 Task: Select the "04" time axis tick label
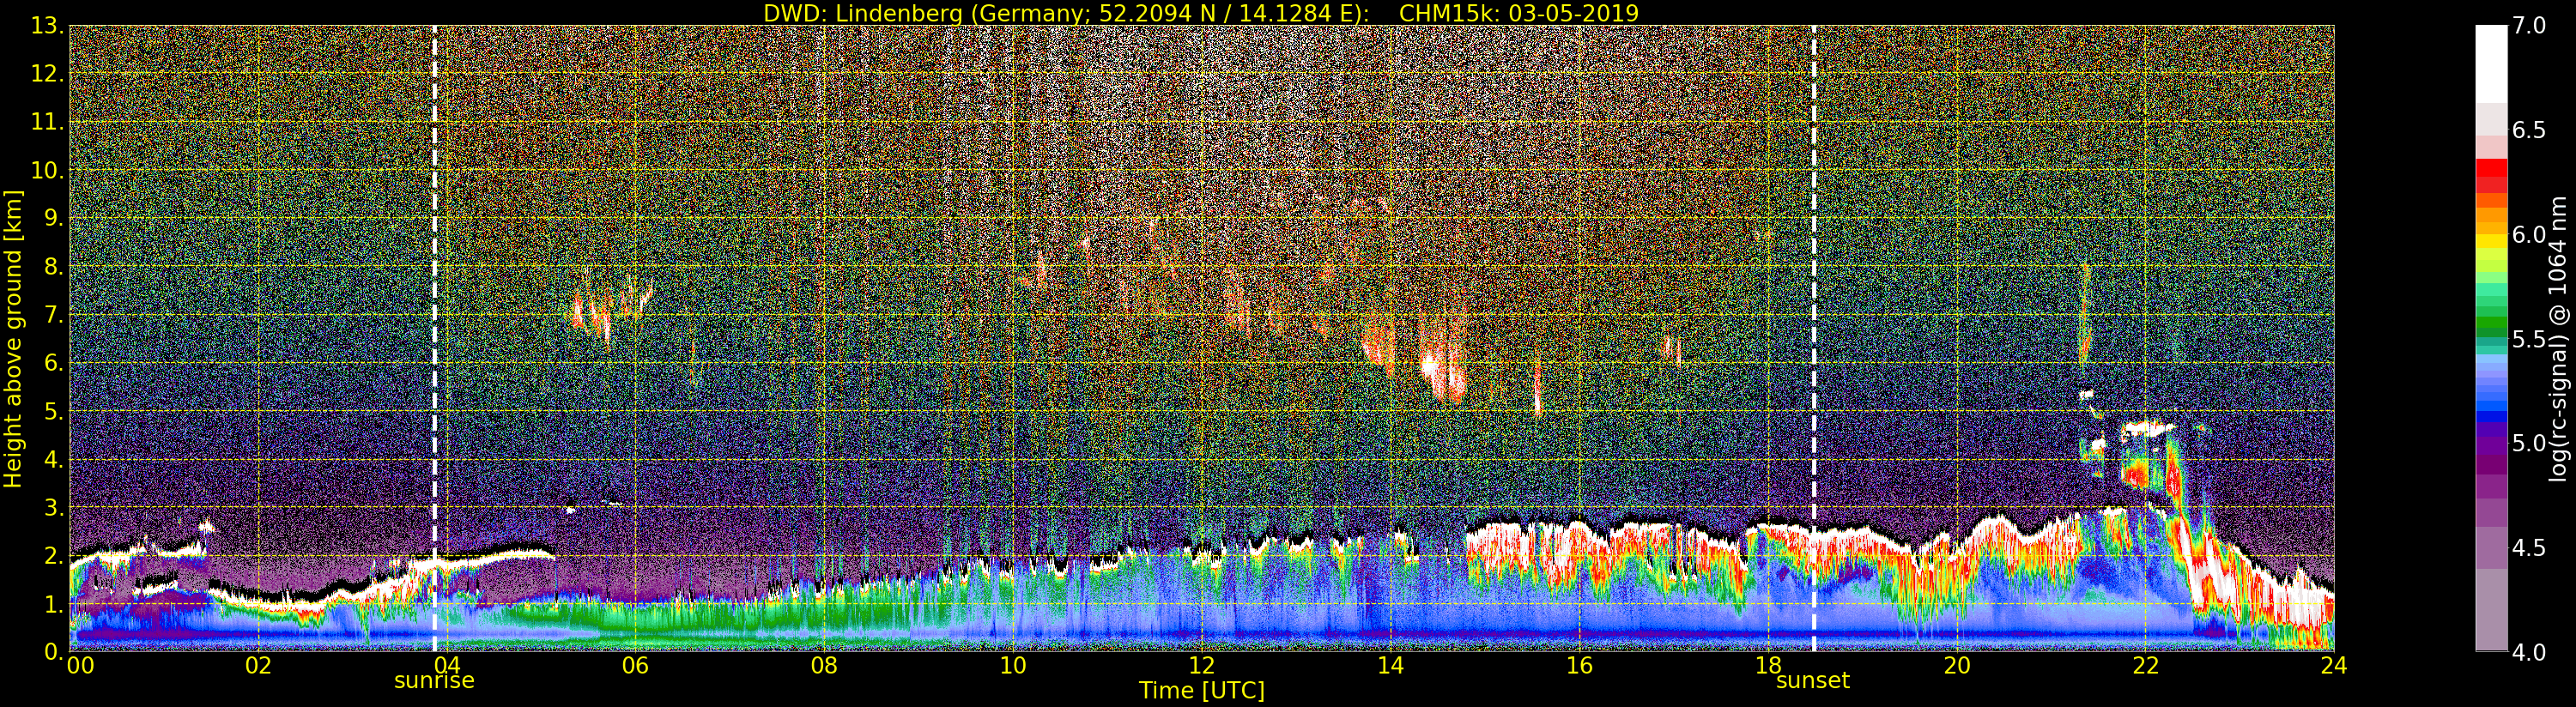[x=447, y=665]
